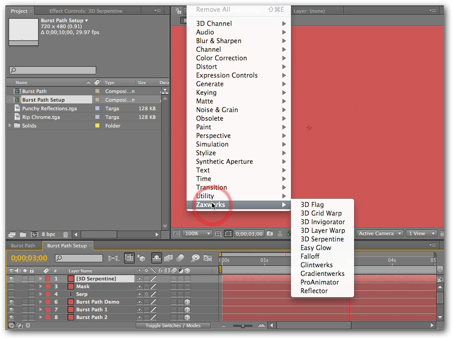453x339 pixels.
Task: Click the Draft 3D icon in timeline
Action: coord(141,258)
